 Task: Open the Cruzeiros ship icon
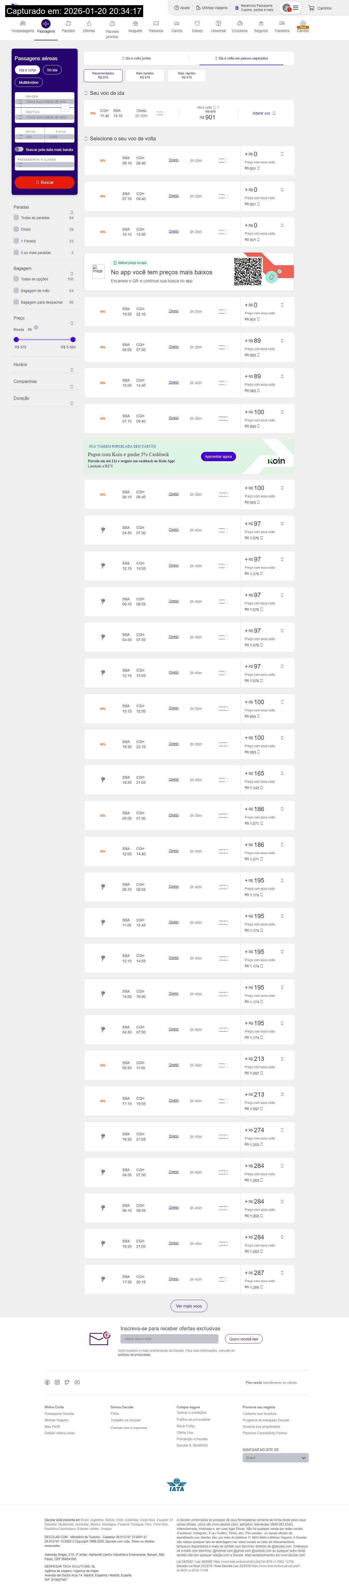coord(240,24)
